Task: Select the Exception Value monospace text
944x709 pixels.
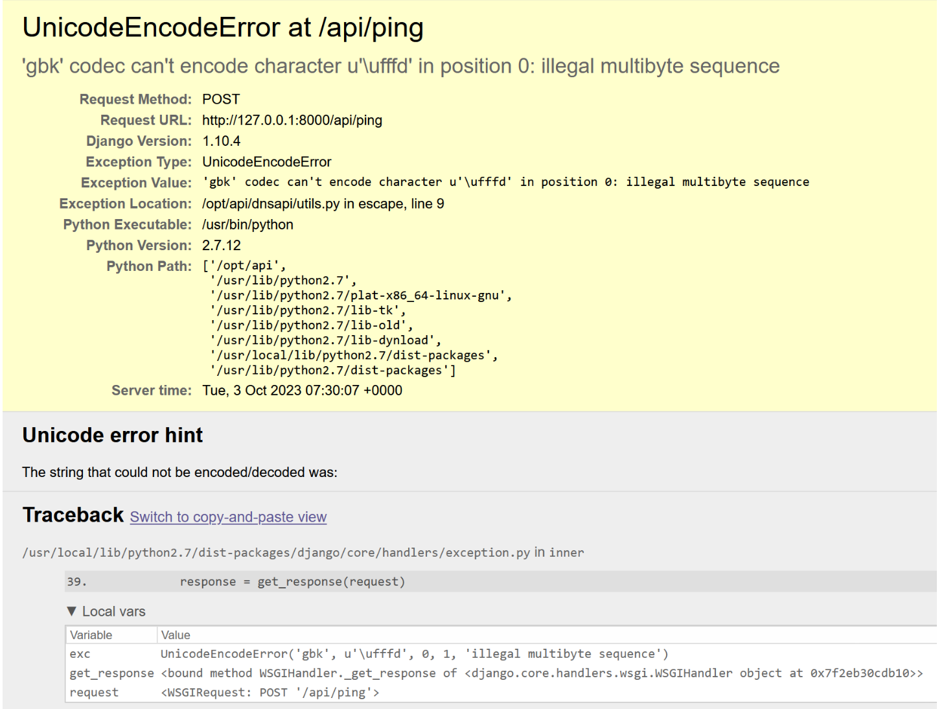Action: (506, 182)
